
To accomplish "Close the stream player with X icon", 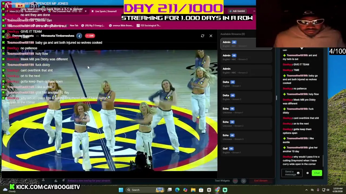I will click(211, 36).
